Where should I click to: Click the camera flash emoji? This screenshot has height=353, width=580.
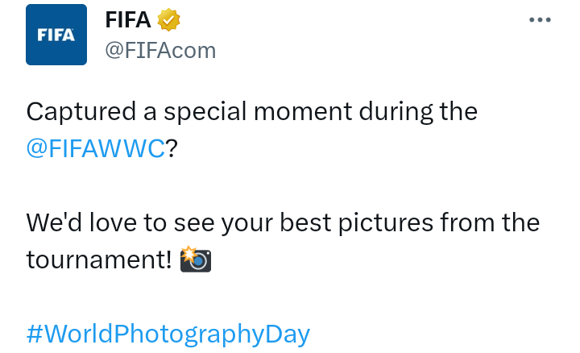pyautogui.click(x=195, y=260)
